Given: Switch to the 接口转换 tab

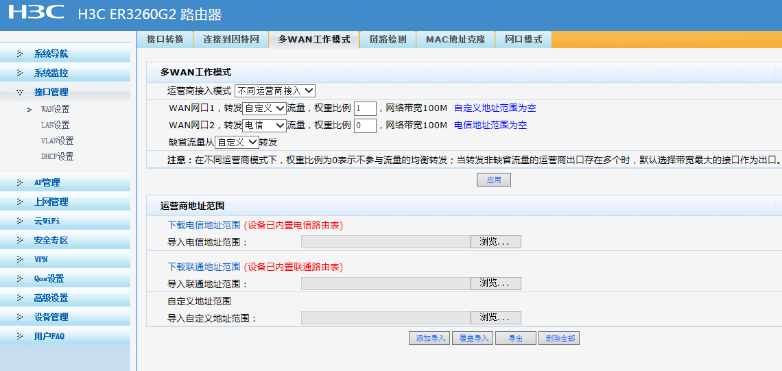Looking at the screenshot, I should pos(165,39).
